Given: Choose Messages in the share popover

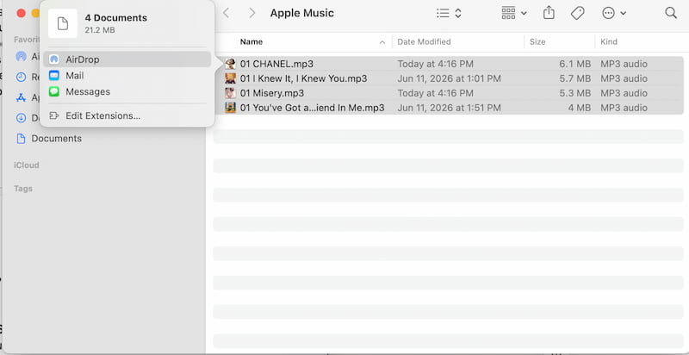Looking at the screenshot, I should click(127, 92).
